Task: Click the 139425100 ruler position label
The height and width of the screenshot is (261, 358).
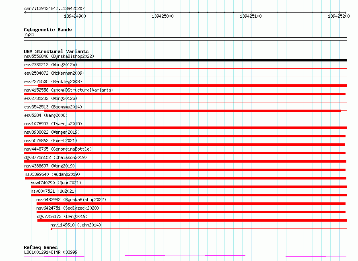Action: coord(251,16)
